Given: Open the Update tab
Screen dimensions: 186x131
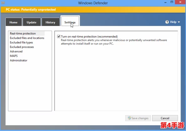Looking at the screenshot, I should point(32,22).
